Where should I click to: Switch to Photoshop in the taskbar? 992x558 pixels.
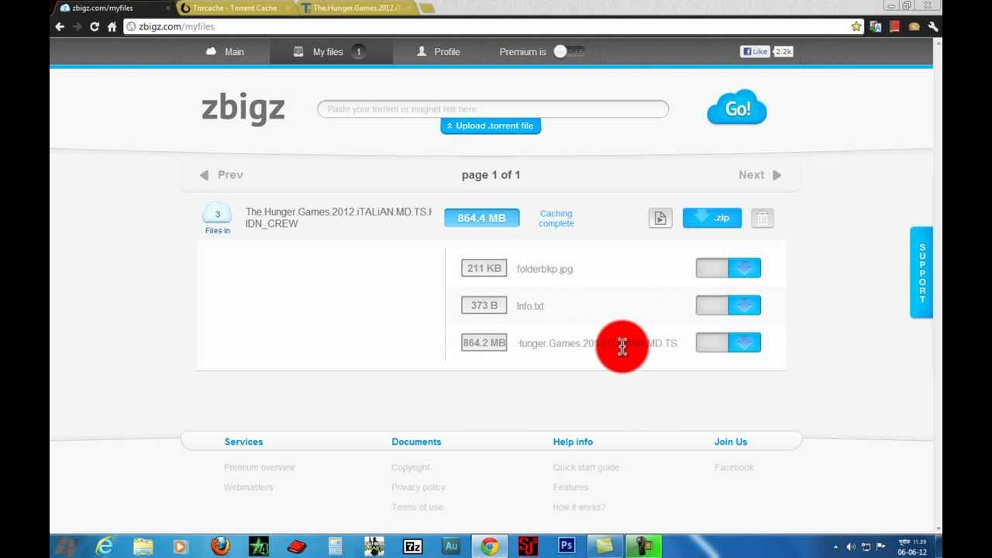coord(567,546)
